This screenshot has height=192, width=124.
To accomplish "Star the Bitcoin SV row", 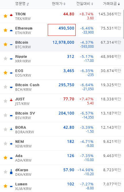I will click(x=5, y=115).
